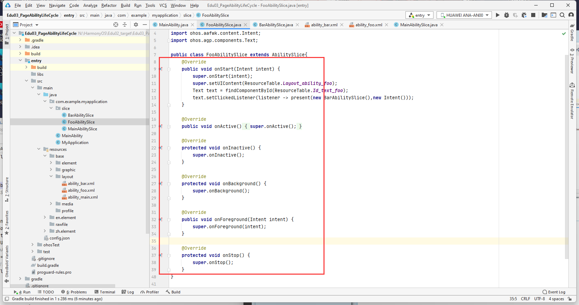Image resolution: width=579 pixels, height=305 pixels.
Task: Open the Problems tool window
Action: (74, 292)
